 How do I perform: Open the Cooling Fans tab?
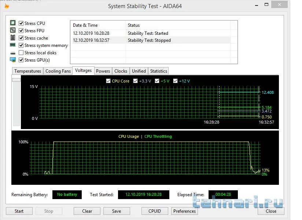coord(58,71)
